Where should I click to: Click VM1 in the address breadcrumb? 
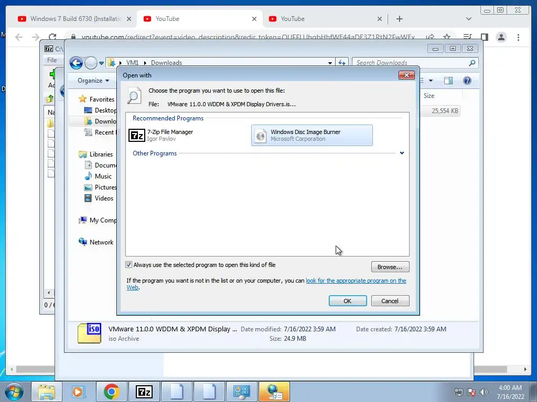pos(132,63)
